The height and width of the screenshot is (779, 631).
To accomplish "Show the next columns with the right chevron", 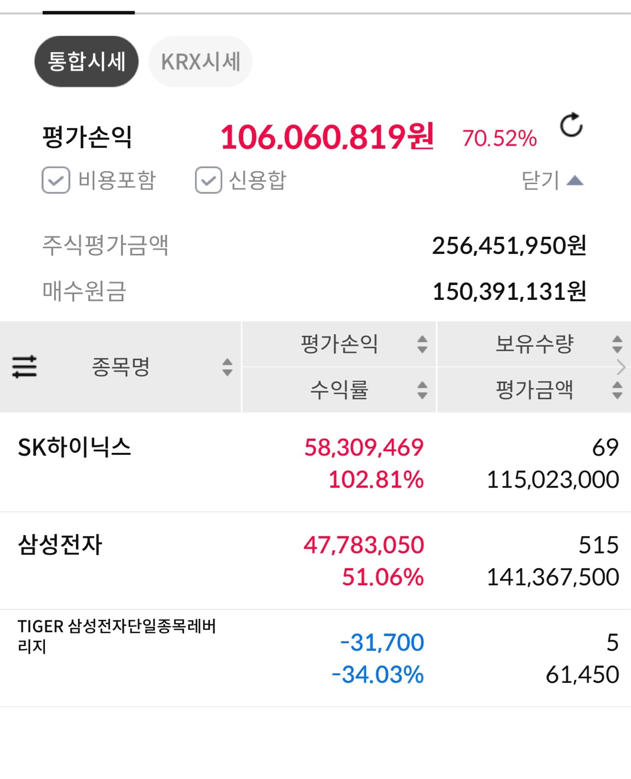I will tap(621, 367).
